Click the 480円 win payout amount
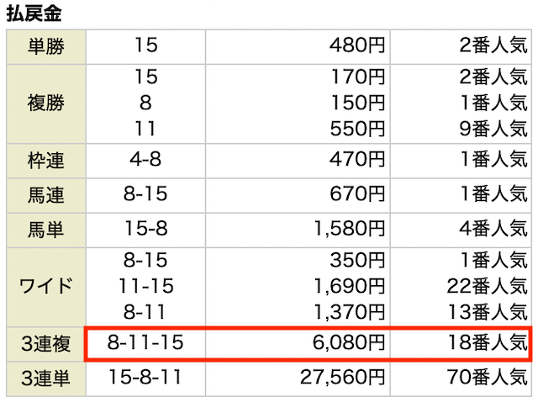The width and height of the screenshot is (538, 397). point(356,45)
